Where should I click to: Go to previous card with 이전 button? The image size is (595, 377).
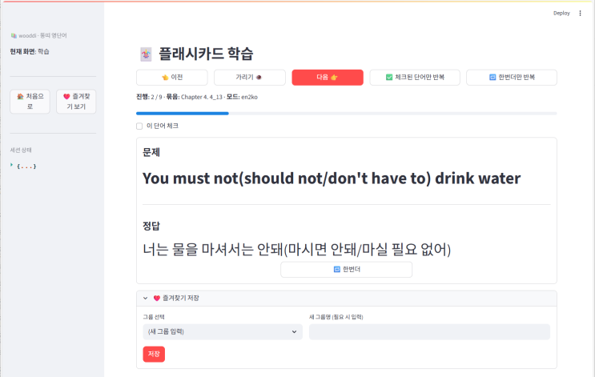click(172, 78)
